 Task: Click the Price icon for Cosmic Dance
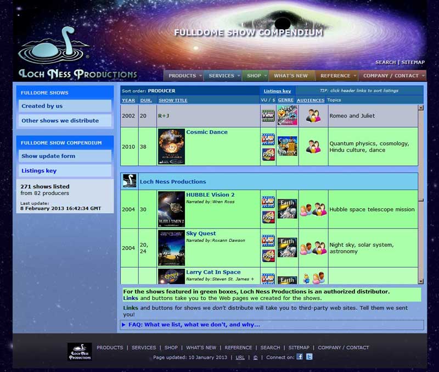pos(268,154)
